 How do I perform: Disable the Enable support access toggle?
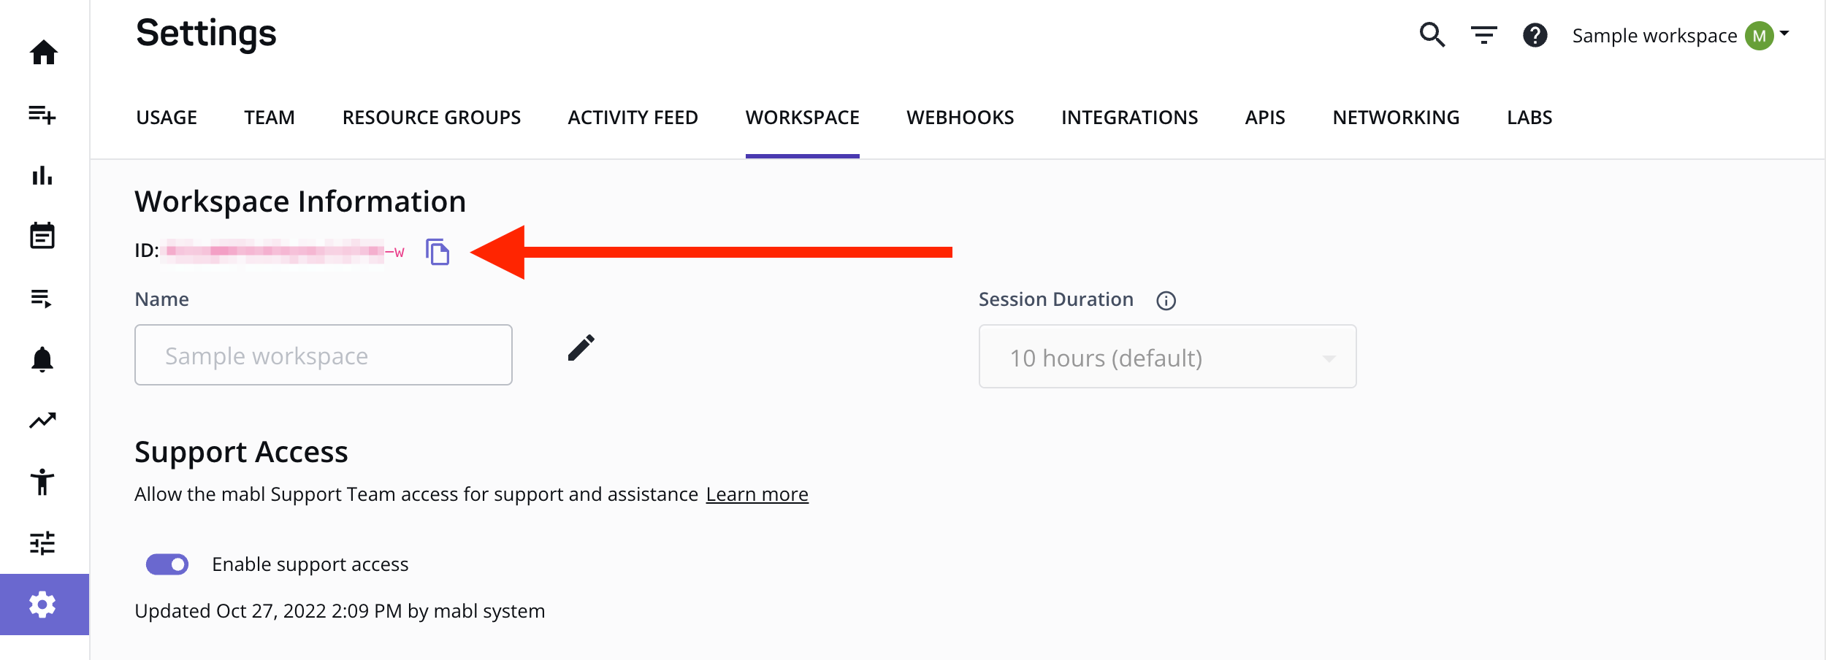point(167,563)
